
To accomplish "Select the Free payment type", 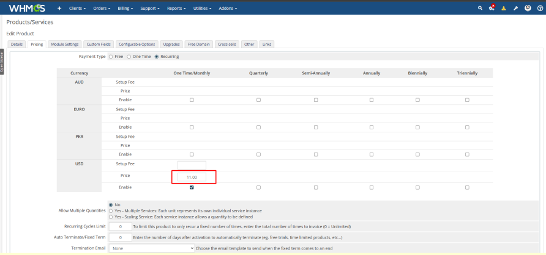I will coord(111,56).
